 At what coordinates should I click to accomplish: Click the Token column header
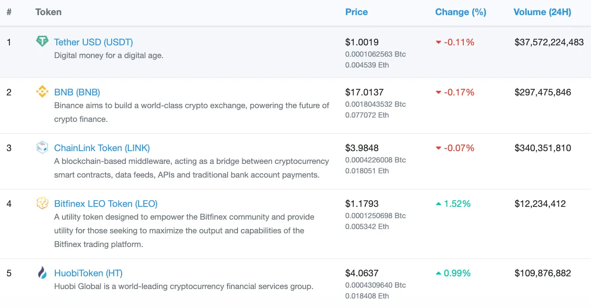point(48,12)
